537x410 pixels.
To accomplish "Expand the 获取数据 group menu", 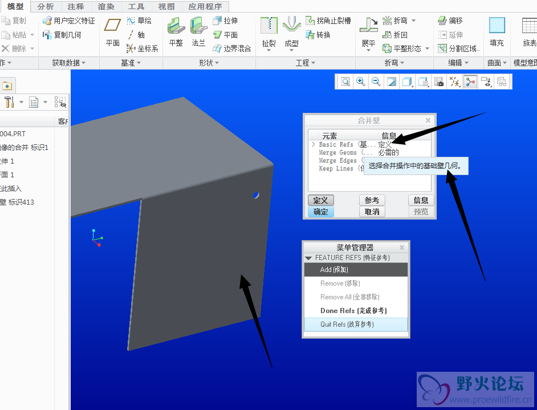I will (x=68, y=63).
